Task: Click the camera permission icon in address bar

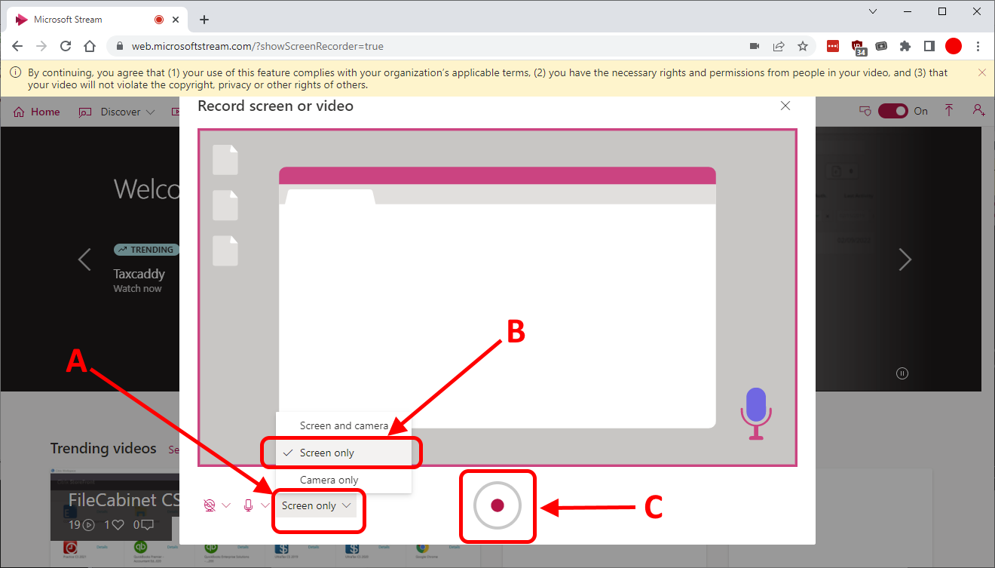Action: [x=755, y=46]
